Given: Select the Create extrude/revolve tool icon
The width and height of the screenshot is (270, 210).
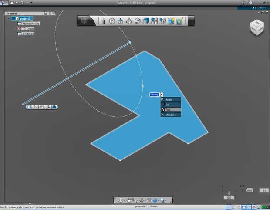Looking at the screenshot, I should click(121, 21).
